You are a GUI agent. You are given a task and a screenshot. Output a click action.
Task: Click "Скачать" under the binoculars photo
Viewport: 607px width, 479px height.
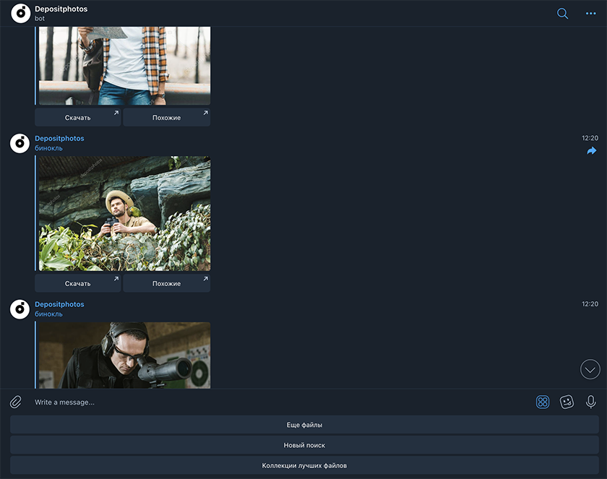[x=78, y=283]
